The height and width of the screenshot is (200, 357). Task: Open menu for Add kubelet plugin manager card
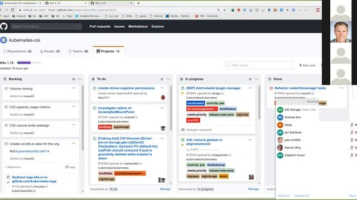point(250,88)
